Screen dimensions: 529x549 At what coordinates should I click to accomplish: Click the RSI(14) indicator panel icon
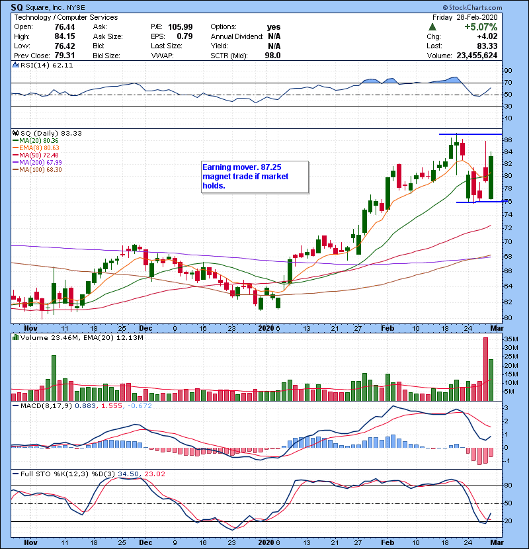[15, 65]
